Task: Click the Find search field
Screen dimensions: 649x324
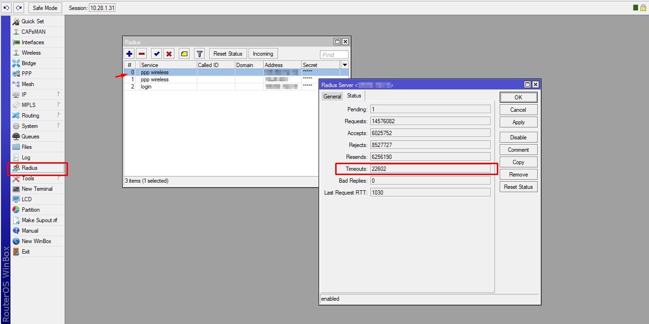Action: coord(334,55)
